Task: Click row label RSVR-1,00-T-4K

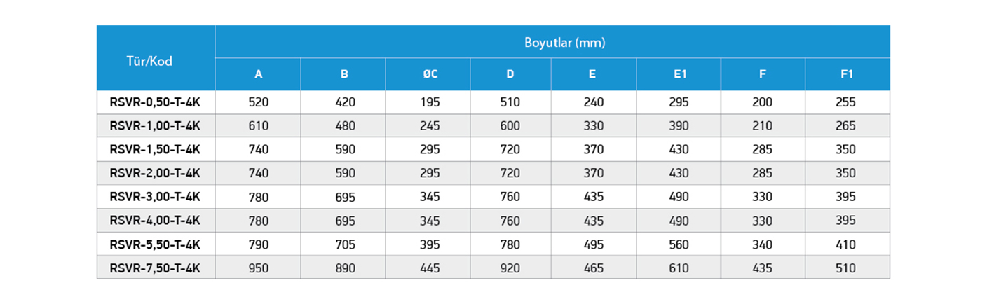Action: coord(156,126)
